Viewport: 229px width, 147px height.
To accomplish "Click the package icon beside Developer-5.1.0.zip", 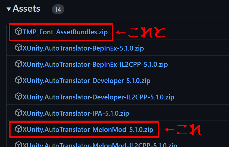I will click(18, 80).
